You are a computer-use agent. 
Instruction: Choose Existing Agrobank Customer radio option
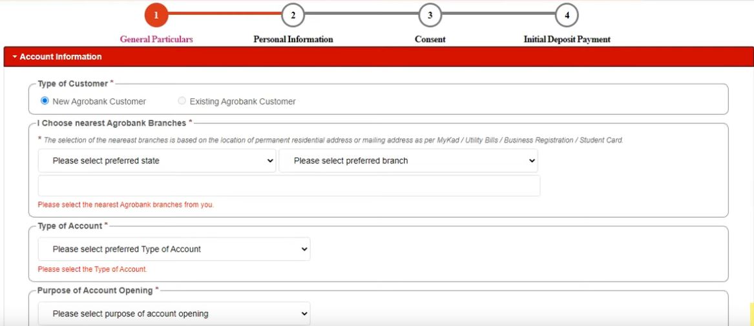coord(182,101)
